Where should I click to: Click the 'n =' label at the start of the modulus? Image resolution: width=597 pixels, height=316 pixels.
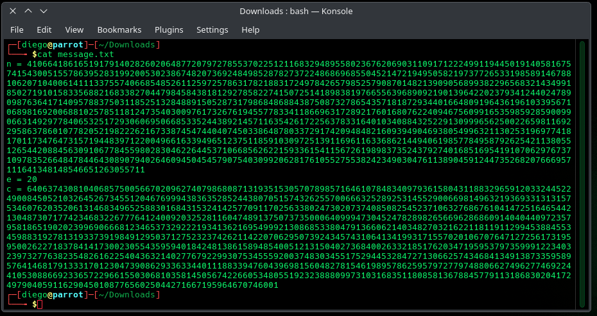pos(15,64)
